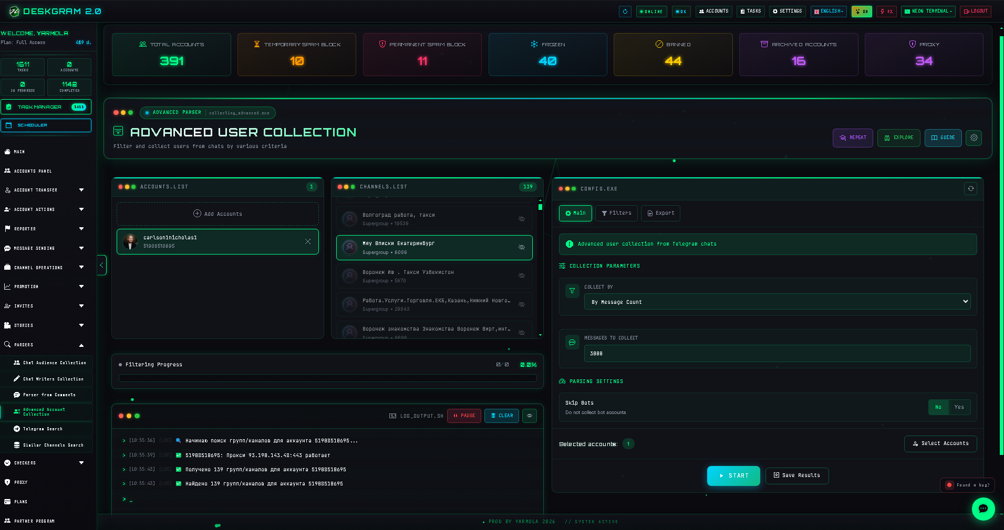Open the English language dropdown
Screen dimensions: 1004x530
(829, 12)
